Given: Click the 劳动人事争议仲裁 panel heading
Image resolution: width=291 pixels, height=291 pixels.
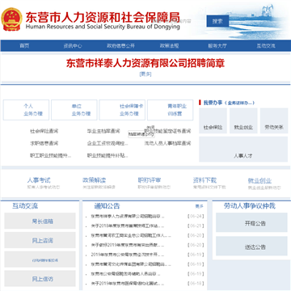Looking at the screenshot, I should coord(250,206).
